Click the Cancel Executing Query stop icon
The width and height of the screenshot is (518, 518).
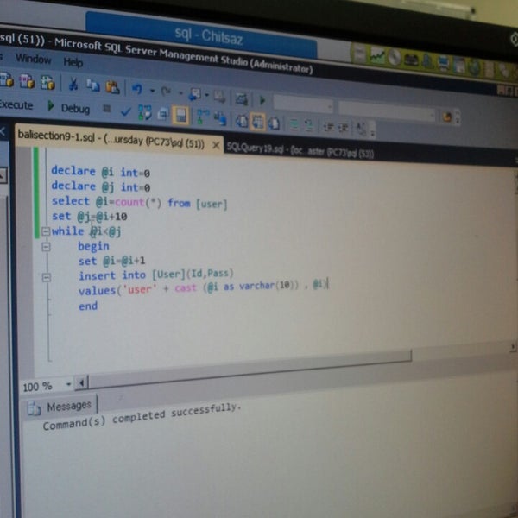[106, 109]
